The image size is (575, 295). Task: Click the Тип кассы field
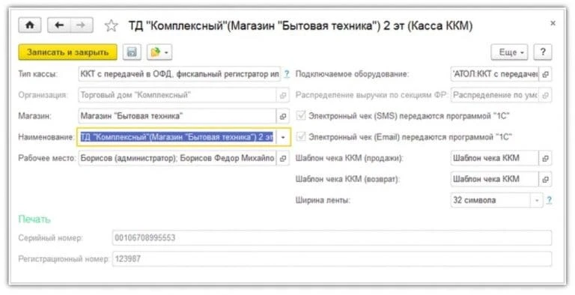click(180, 74)
